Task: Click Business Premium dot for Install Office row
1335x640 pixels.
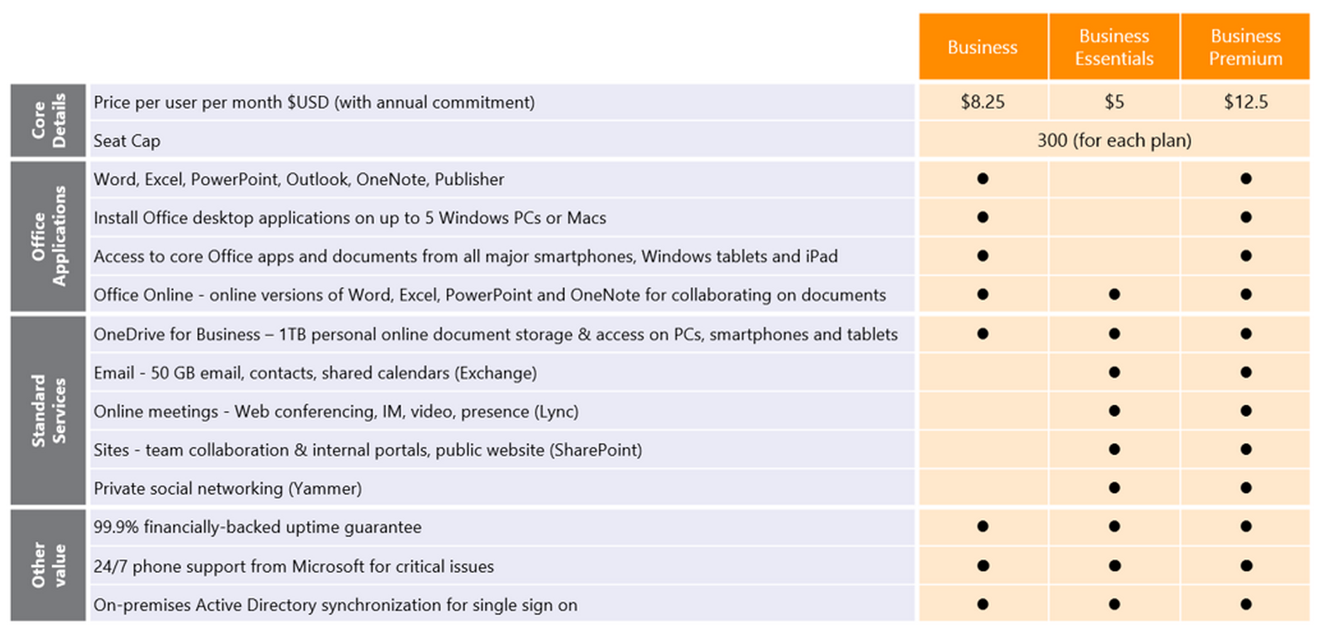Action: 1246,217
